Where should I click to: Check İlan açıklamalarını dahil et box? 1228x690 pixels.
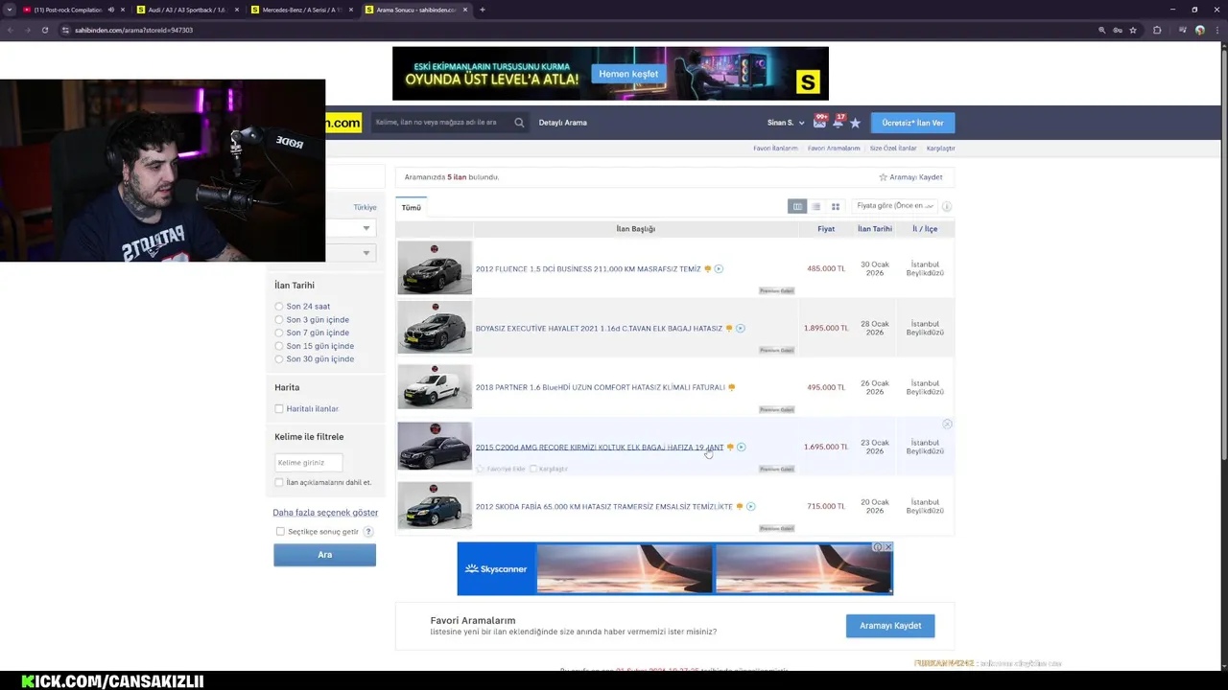(279, 483)
